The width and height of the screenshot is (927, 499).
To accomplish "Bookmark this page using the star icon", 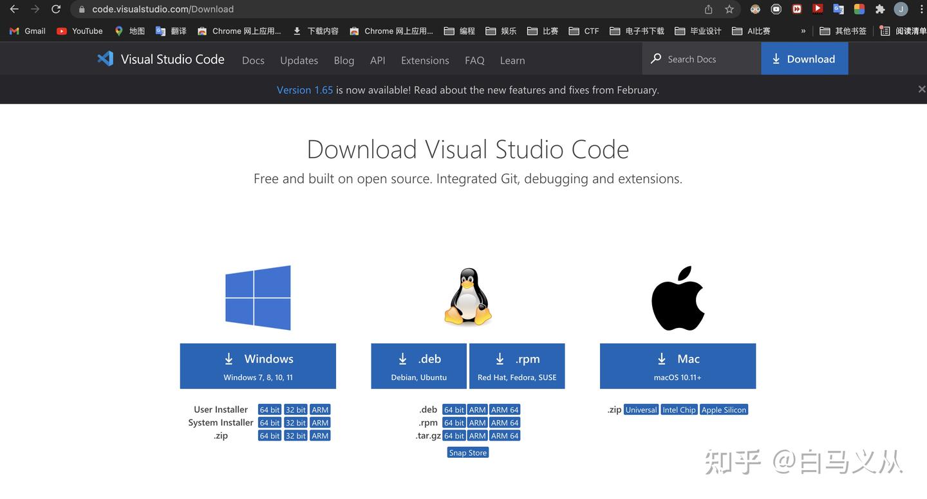I will 729,9.
